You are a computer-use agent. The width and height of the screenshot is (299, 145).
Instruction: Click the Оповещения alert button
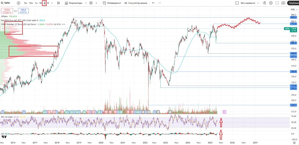point(112,3)
